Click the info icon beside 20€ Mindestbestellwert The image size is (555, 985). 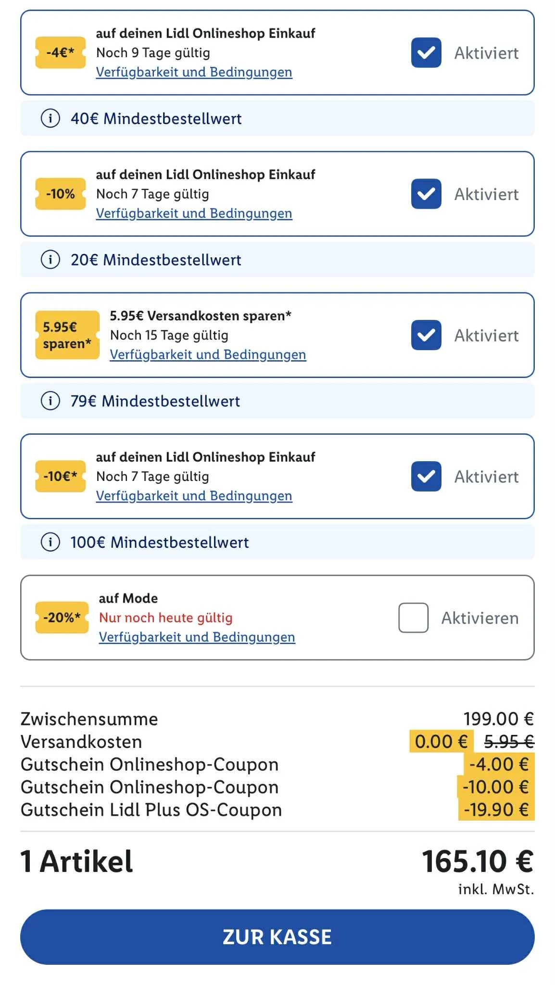point(51,260)
